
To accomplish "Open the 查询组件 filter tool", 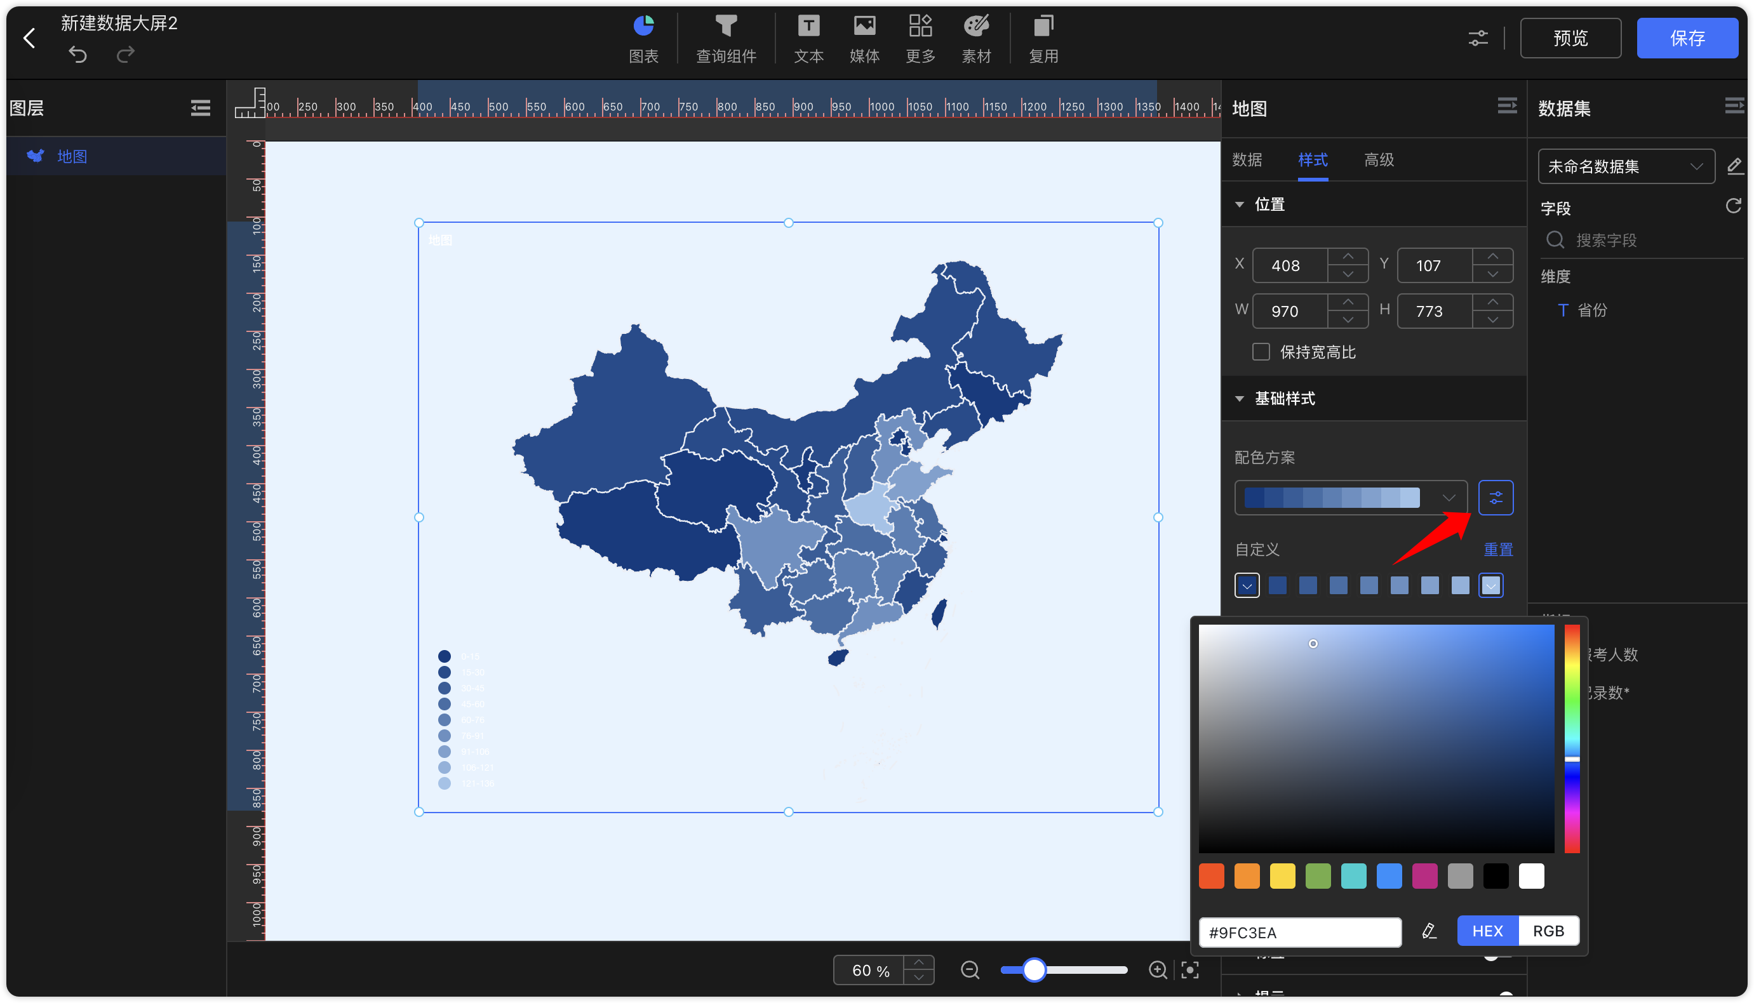I will point(726,39).
